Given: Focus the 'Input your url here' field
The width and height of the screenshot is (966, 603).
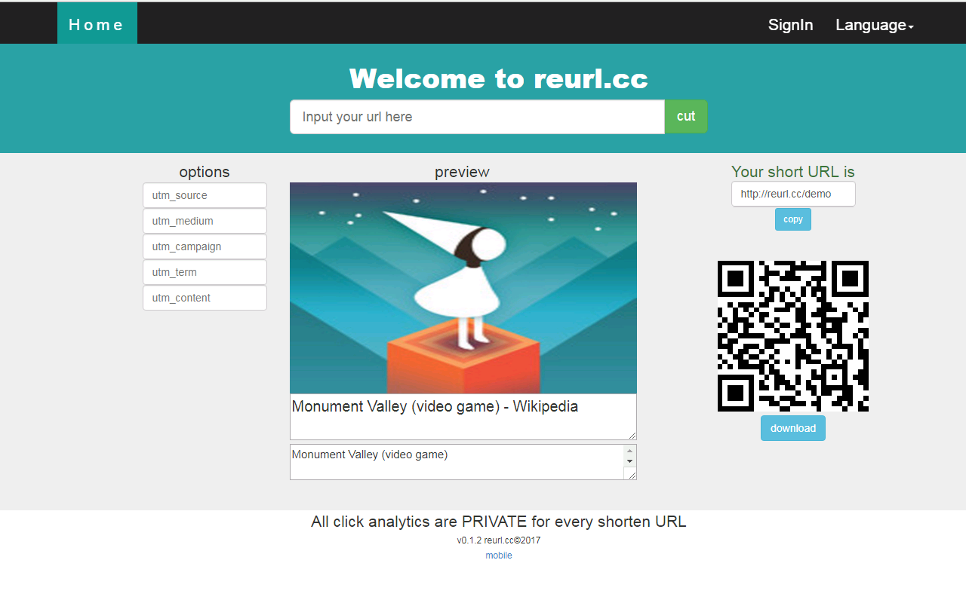Looking at the screenshot, I should 477,117.
